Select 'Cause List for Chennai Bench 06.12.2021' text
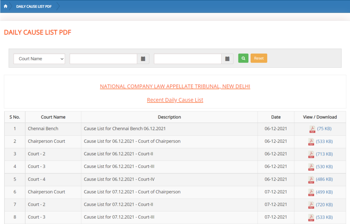This screenshot has width=350, height=224. click(x=125, y=129)
